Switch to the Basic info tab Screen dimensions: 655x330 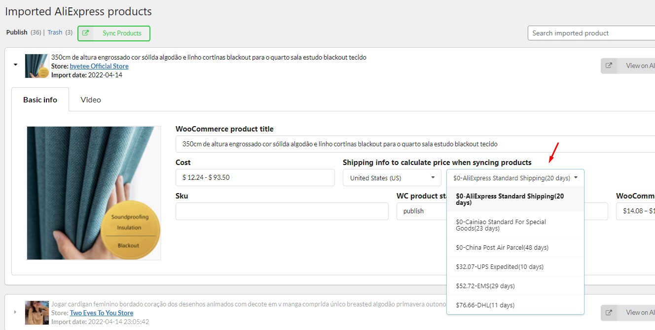click(40, 99)
